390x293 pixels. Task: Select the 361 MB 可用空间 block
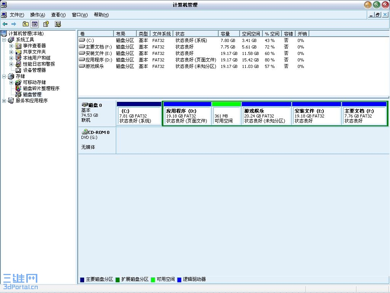pos(226,113)
